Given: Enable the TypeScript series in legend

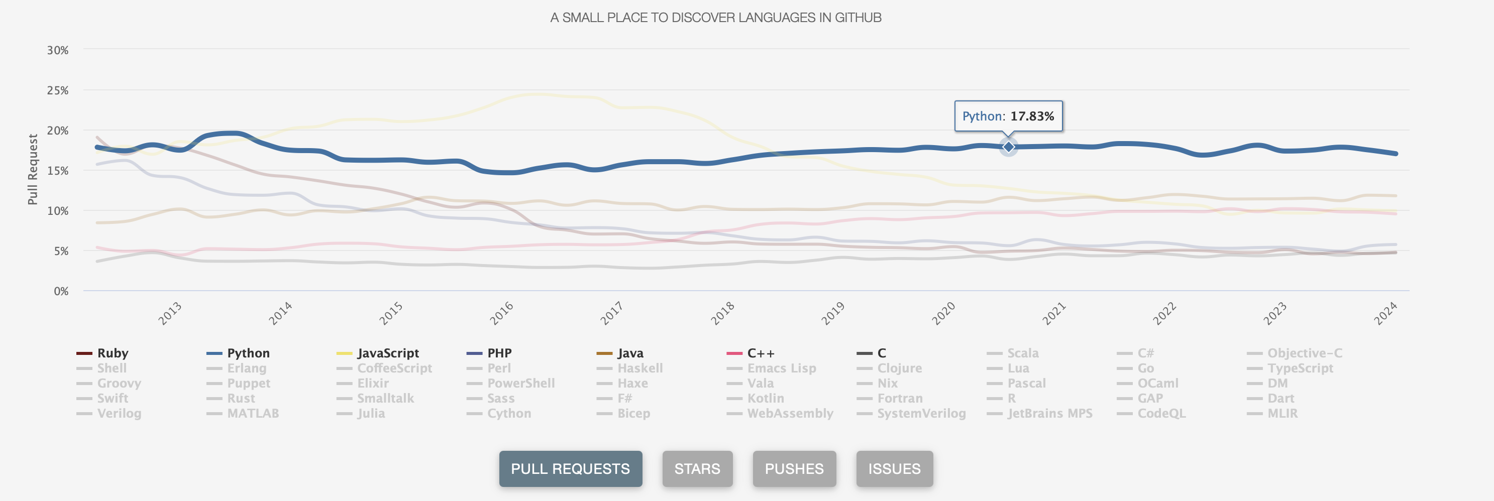Looking at the screenshot, I should click(x=1300, y=368).
